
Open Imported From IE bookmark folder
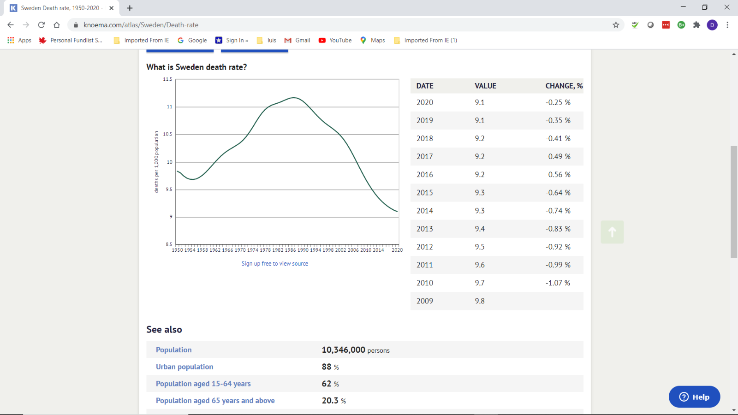pos(141,41)
